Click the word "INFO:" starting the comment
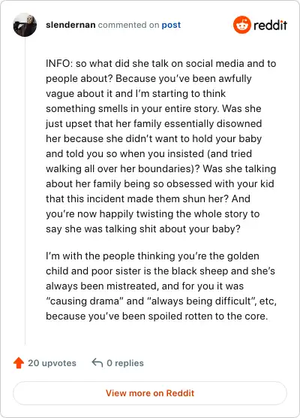 pos(59,63)
